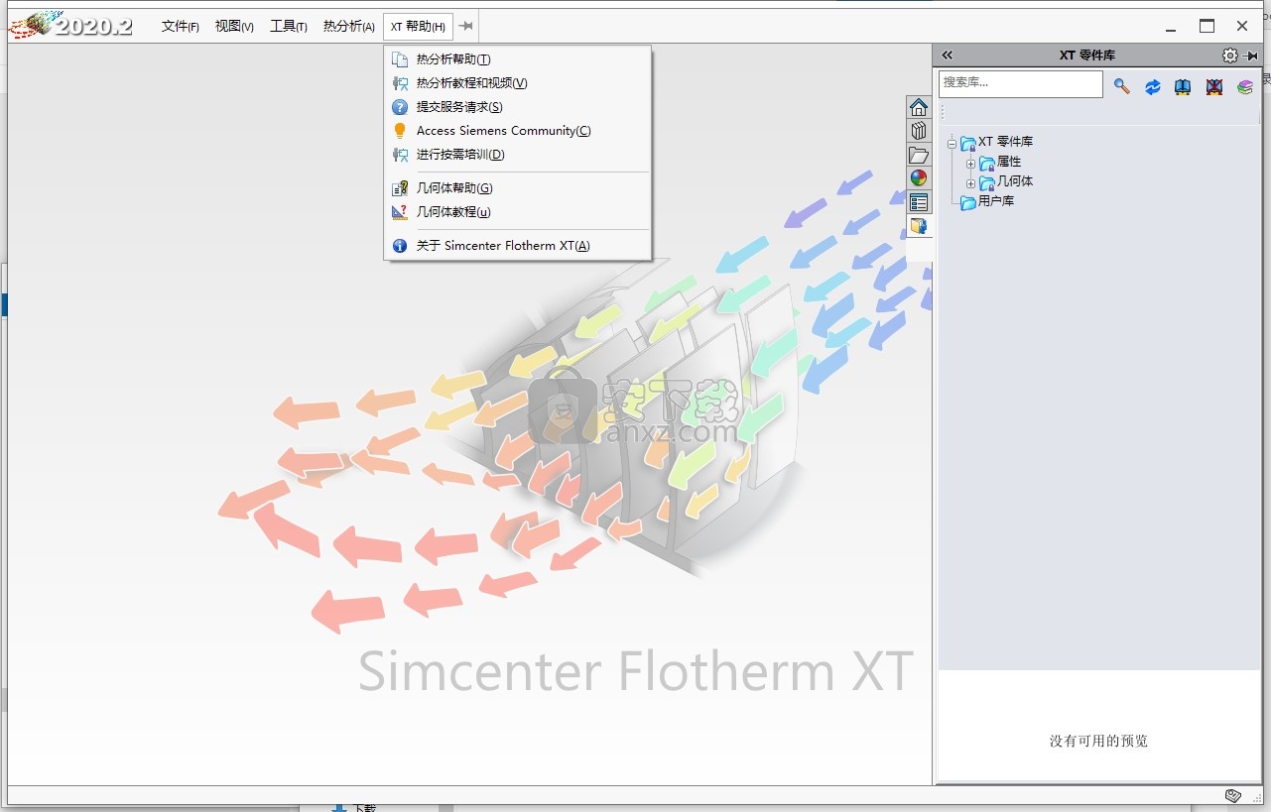Viewport: 1271px width, 812px height.
Task: Open the custom properties list side tab
Action: (919, 202)
